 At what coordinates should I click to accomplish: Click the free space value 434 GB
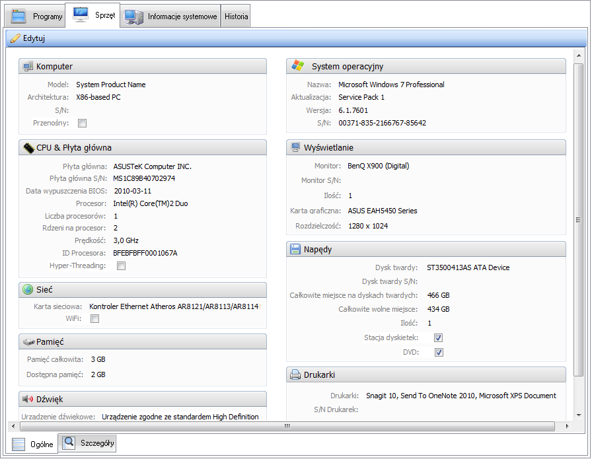[438, 309]
